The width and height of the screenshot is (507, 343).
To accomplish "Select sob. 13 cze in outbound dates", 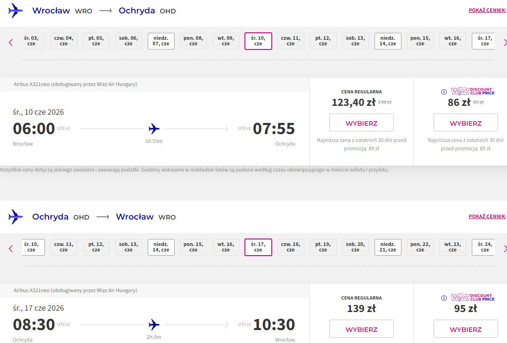I will (355, 41).
